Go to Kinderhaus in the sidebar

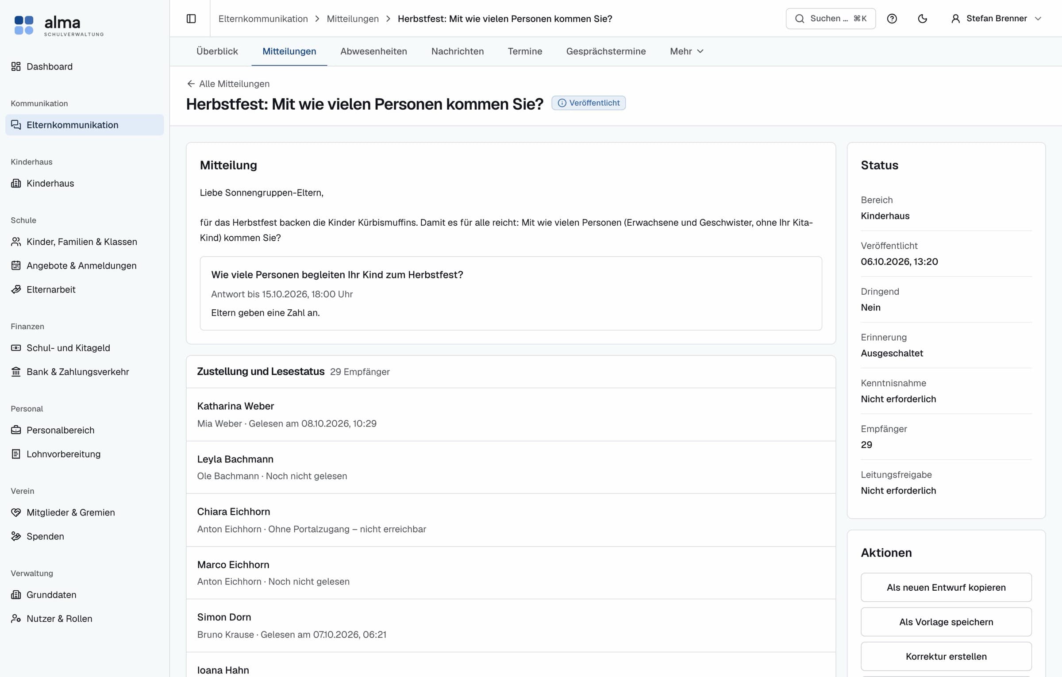tap(85, 183)
